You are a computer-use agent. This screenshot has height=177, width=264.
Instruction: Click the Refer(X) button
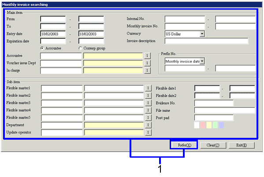pyautogui.click(x=185, y=145)
